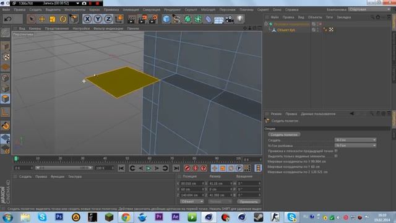Open the render settings clapperboard icon

tap(153, 19)
